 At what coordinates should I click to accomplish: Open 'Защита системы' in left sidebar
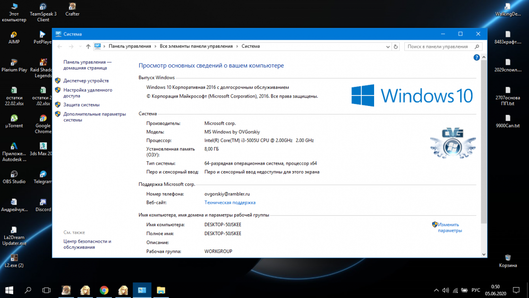(81, 105)
